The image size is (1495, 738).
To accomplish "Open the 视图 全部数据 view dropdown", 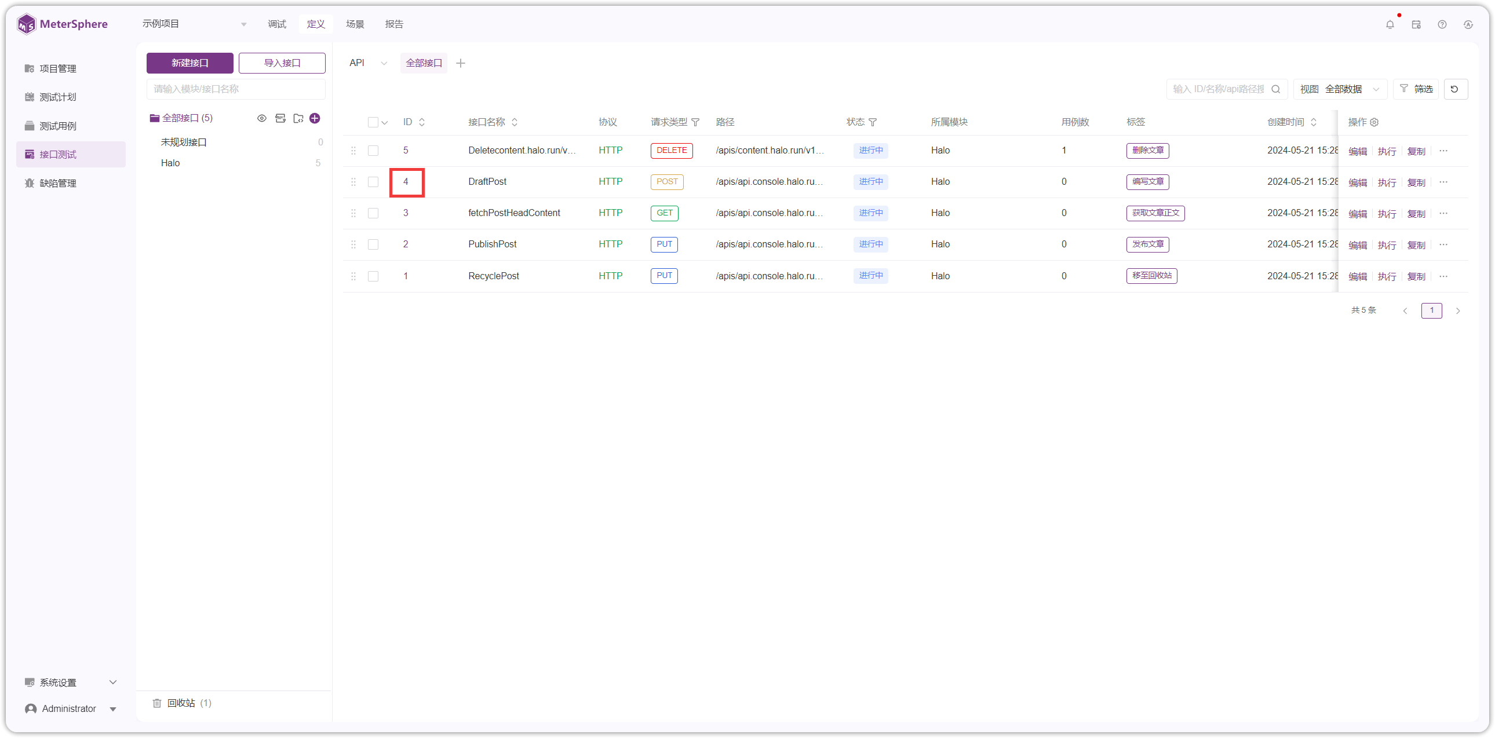I will 1340,89.
